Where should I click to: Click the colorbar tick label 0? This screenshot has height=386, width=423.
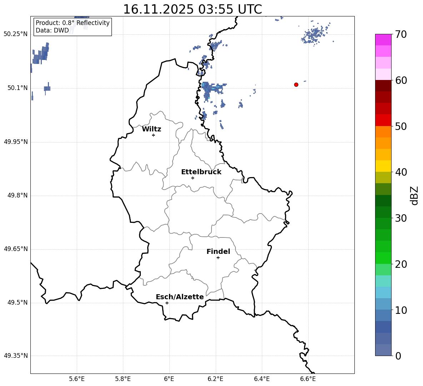pos(398,356)
